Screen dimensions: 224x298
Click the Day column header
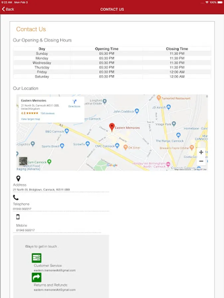(42, 49)
